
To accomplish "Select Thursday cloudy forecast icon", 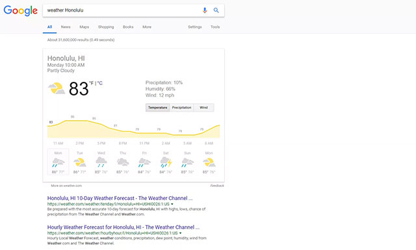I will 123,162.
